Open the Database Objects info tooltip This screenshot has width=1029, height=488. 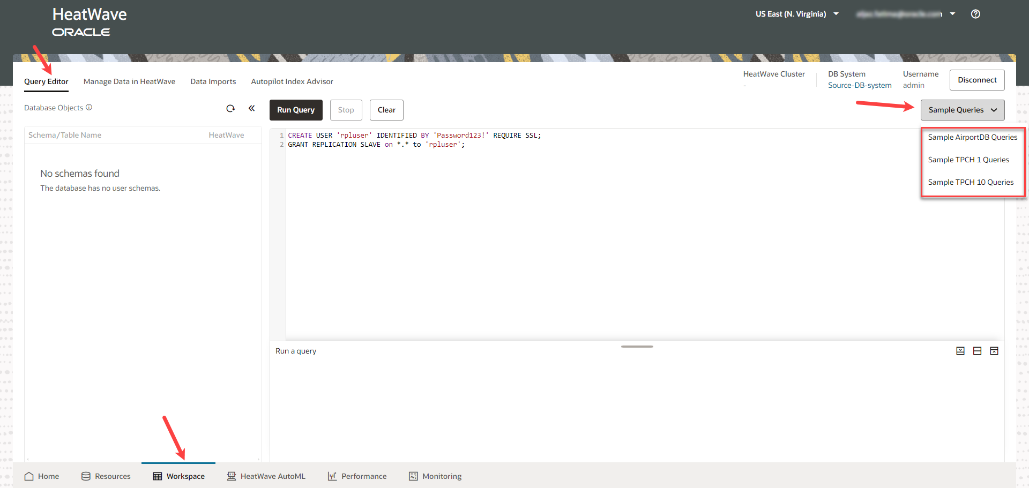click(x=89, y=107)
